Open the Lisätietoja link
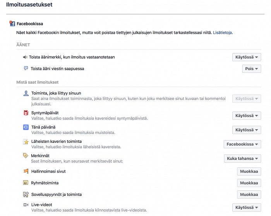 click(x=222, y=33)
